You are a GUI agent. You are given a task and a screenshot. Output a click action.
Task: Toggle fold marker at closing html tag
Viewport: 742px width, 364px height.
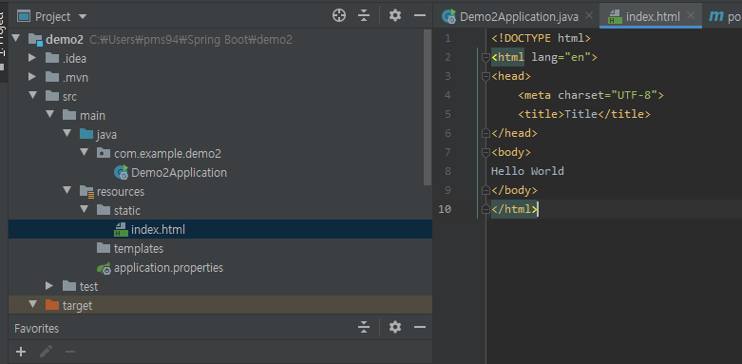coord(485,209)
